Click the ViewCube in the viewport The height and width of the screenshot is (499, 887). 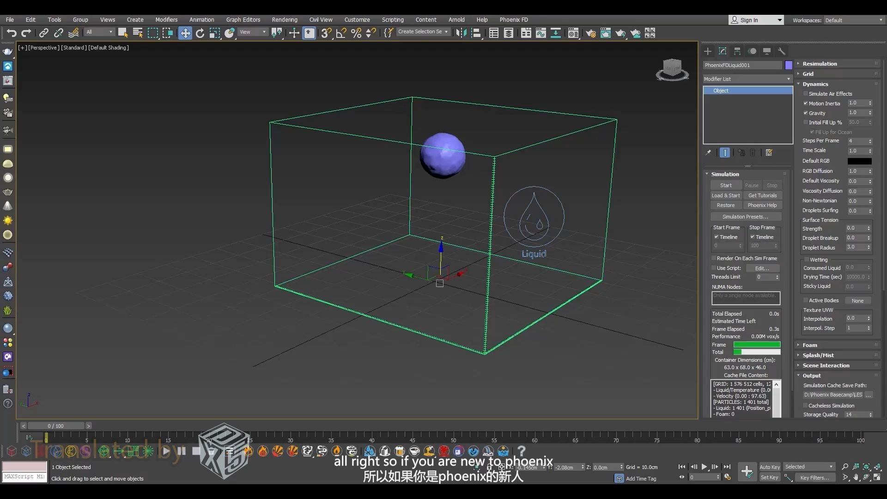point(672,69)
